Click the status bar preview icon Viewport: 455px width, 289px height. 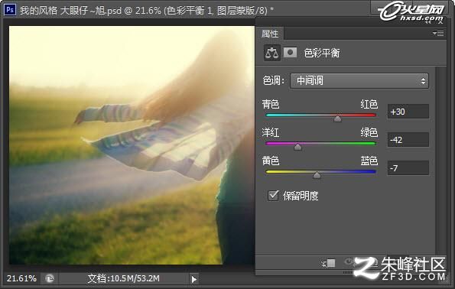click(50, 279)
